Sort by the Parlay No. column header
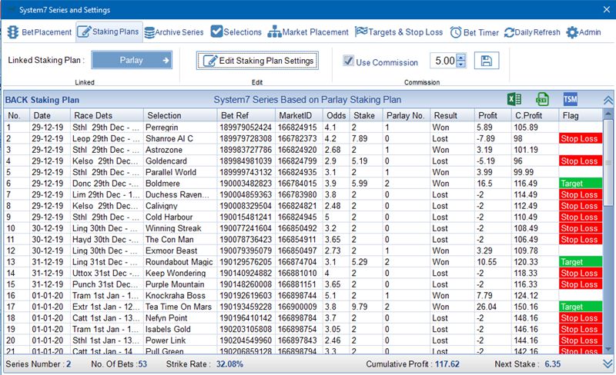The height and width of the screenshot is (375, 616). tap(407, 115)
